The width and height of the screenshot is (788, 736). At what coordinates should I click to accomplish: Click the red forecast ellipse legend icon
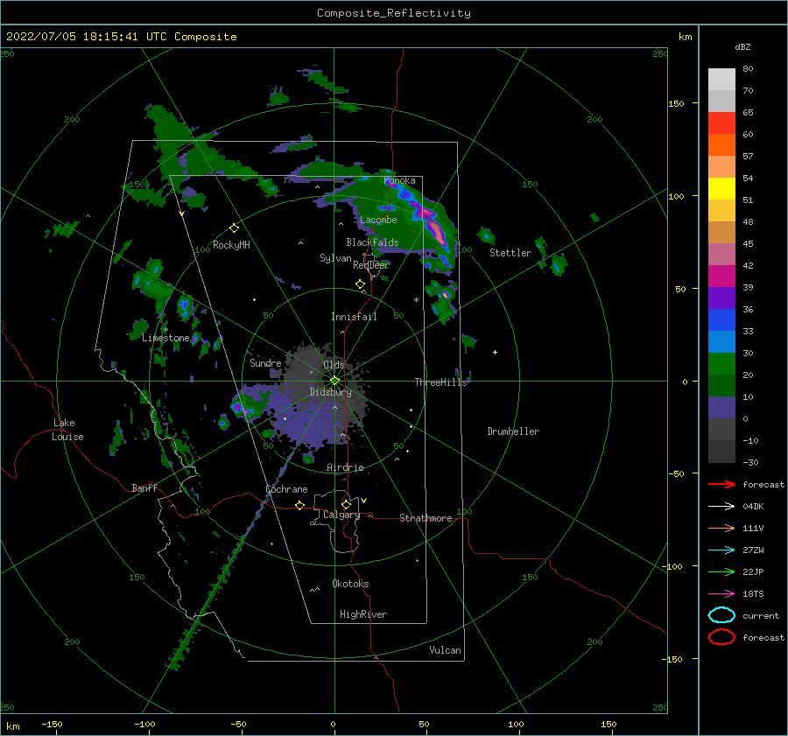[x=721, y=637]
